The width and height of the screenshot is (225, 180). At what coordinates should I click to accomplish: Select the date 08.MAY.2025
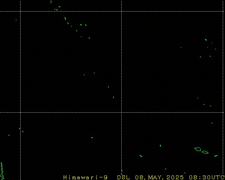pos(159,177)
